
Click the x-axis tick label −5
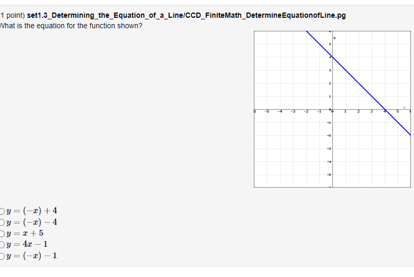click(x=267, y=112)
